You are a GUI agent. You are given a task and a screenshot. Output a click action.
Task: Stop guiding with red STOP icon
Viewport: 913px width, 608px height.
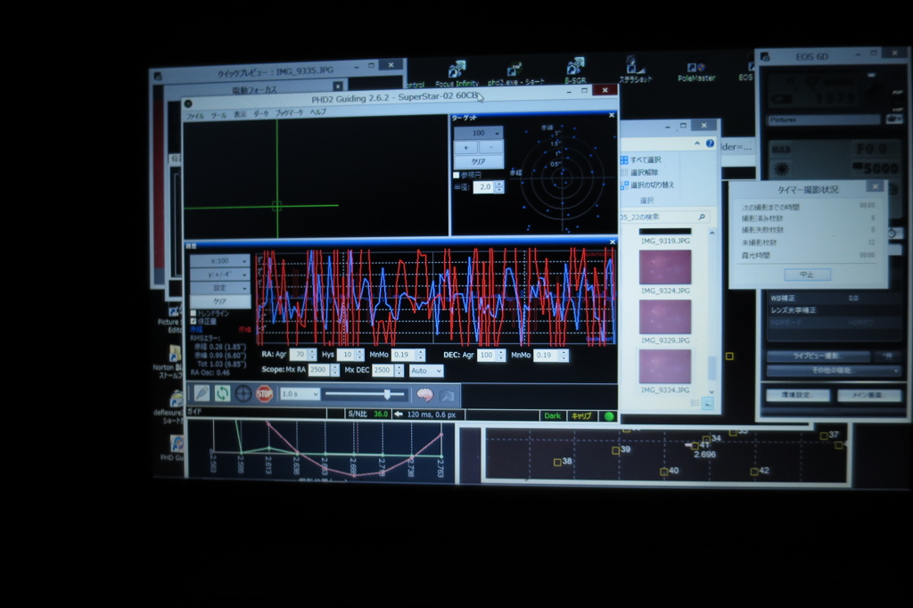264,394
